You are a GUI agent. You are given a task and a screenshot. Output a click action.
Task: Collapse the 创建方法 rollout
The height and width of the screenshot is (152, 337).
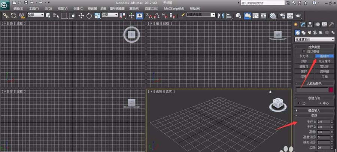pyautogui.click(x=314, y=98)
